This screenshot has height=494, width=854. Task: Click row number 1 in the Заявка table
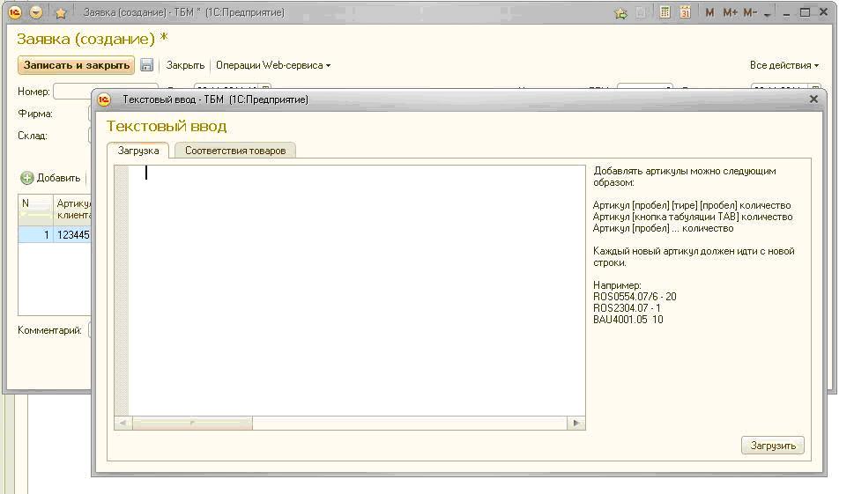pyautogui.click(x=36, y=235)
